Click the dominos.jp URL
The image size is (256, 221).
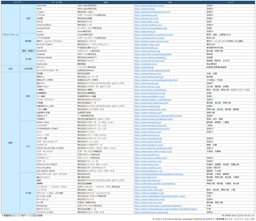147,135
